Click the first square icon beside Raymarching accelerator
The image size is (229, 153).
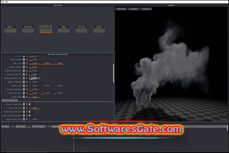click(24, 112)
